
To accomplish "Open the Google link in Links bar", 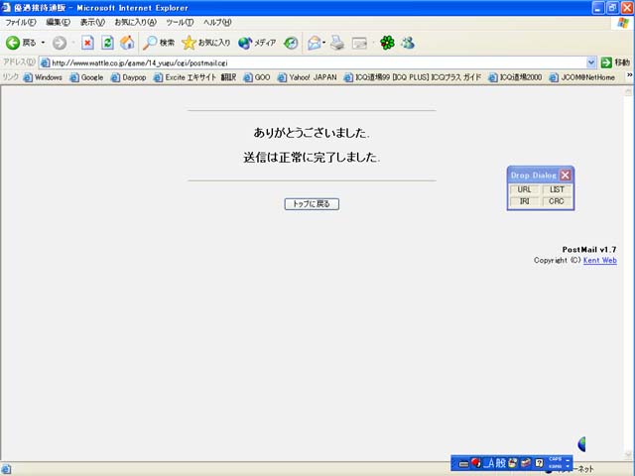I will pyautogui.click(x=86, y=77).
